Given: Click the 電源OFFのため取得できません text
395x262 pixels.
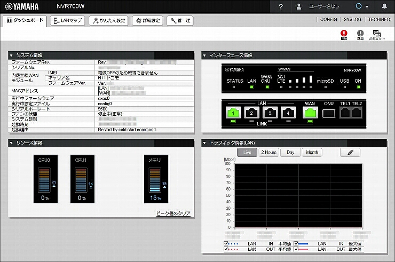Looking at the screenshot, I should click(128, 73).
